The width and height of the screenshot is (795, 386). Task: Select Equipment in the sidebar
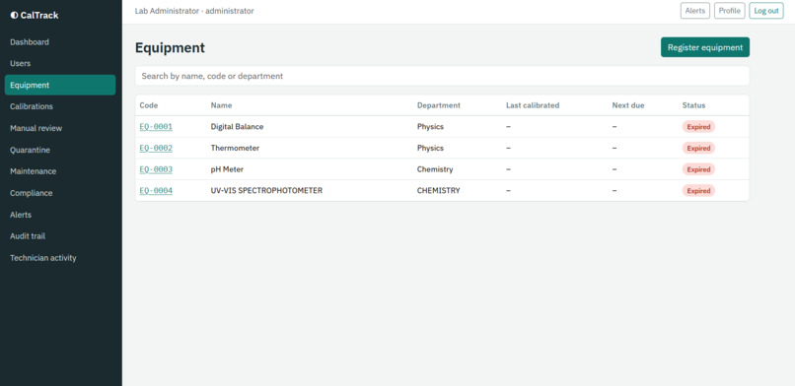point(60,85)
